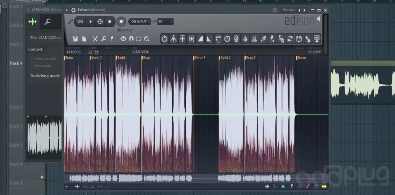Click the Build 2 region marker
Image resolution: width=395 pixels, height=195 pixels.
(225, 58)
